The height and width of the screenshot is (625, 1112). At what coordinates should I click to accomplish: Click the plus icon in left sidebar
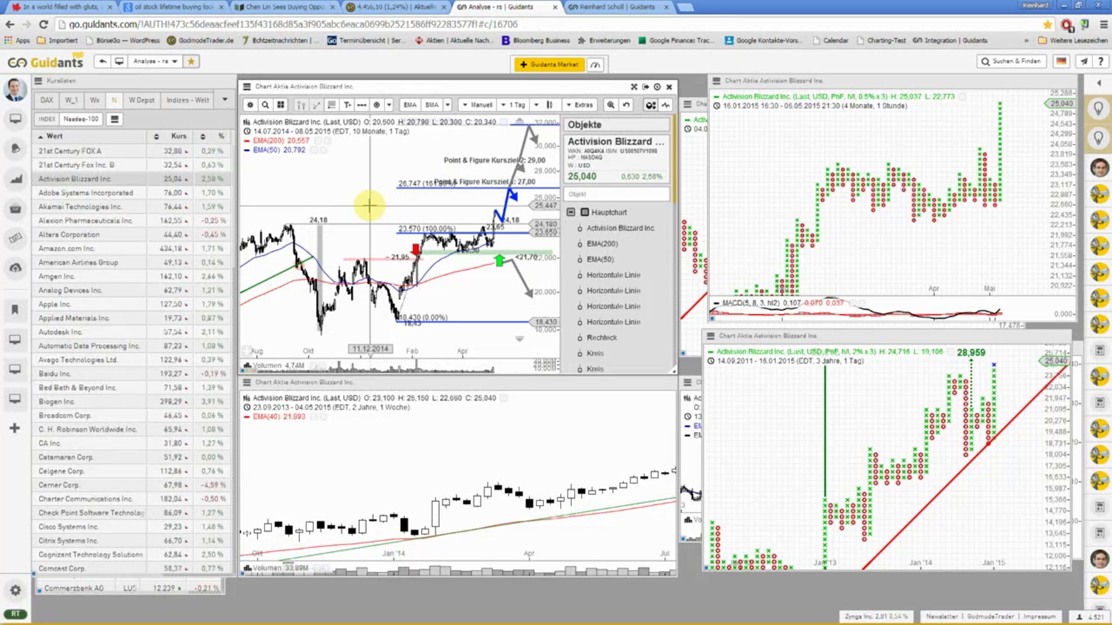[x=15, y=428]
